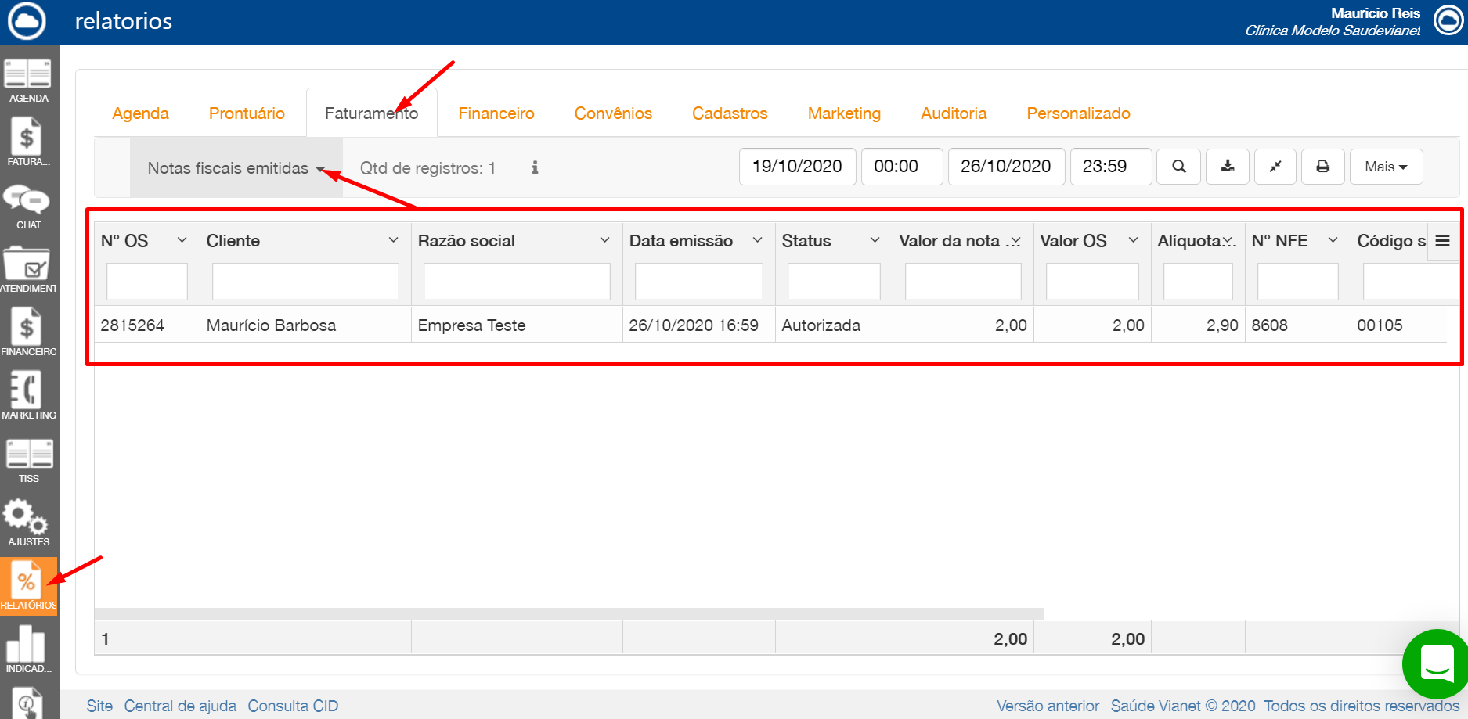Open the TISS sidebar module
1468x719 pixels.
[28, 461]
